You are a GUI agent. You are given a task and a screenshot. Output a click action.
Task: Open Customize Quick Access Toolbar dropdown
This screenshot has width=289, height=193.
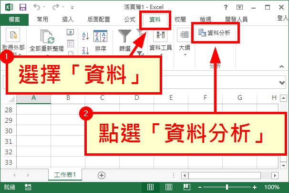pyautogui.click(x=72, y=7)
